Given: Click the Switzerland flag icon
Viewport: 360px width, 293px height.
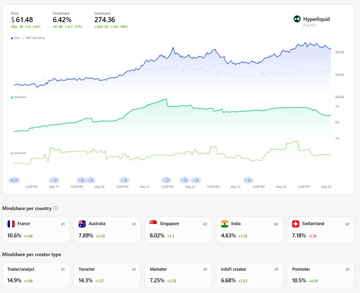Looking at the screenshot, I should point(296,224).
